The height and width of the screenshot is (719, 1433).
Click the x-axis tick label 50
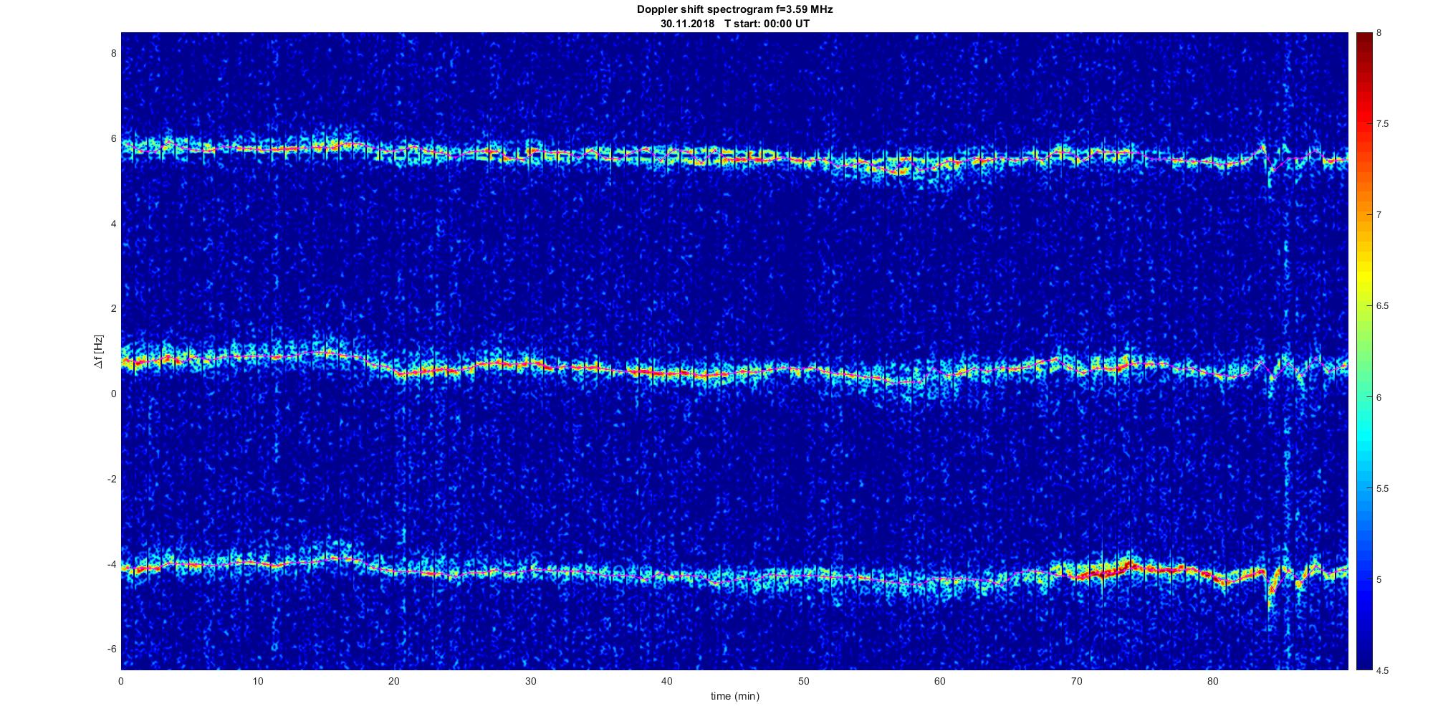803,680
